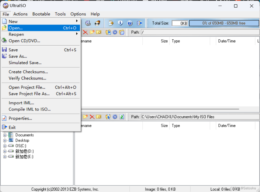260x192 pixels.
Task: Expand the 新加卷(D:) drive node
Action: click(5, 151)
